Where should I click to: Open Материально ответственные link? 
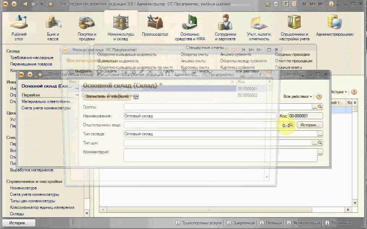tap(47, 102)
